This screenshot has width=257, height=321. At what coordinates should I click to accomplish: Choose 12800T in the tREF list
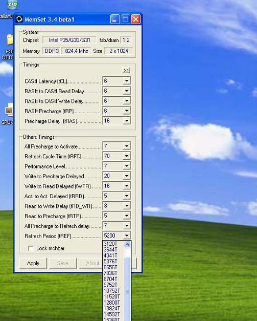[x=113, y=303]
